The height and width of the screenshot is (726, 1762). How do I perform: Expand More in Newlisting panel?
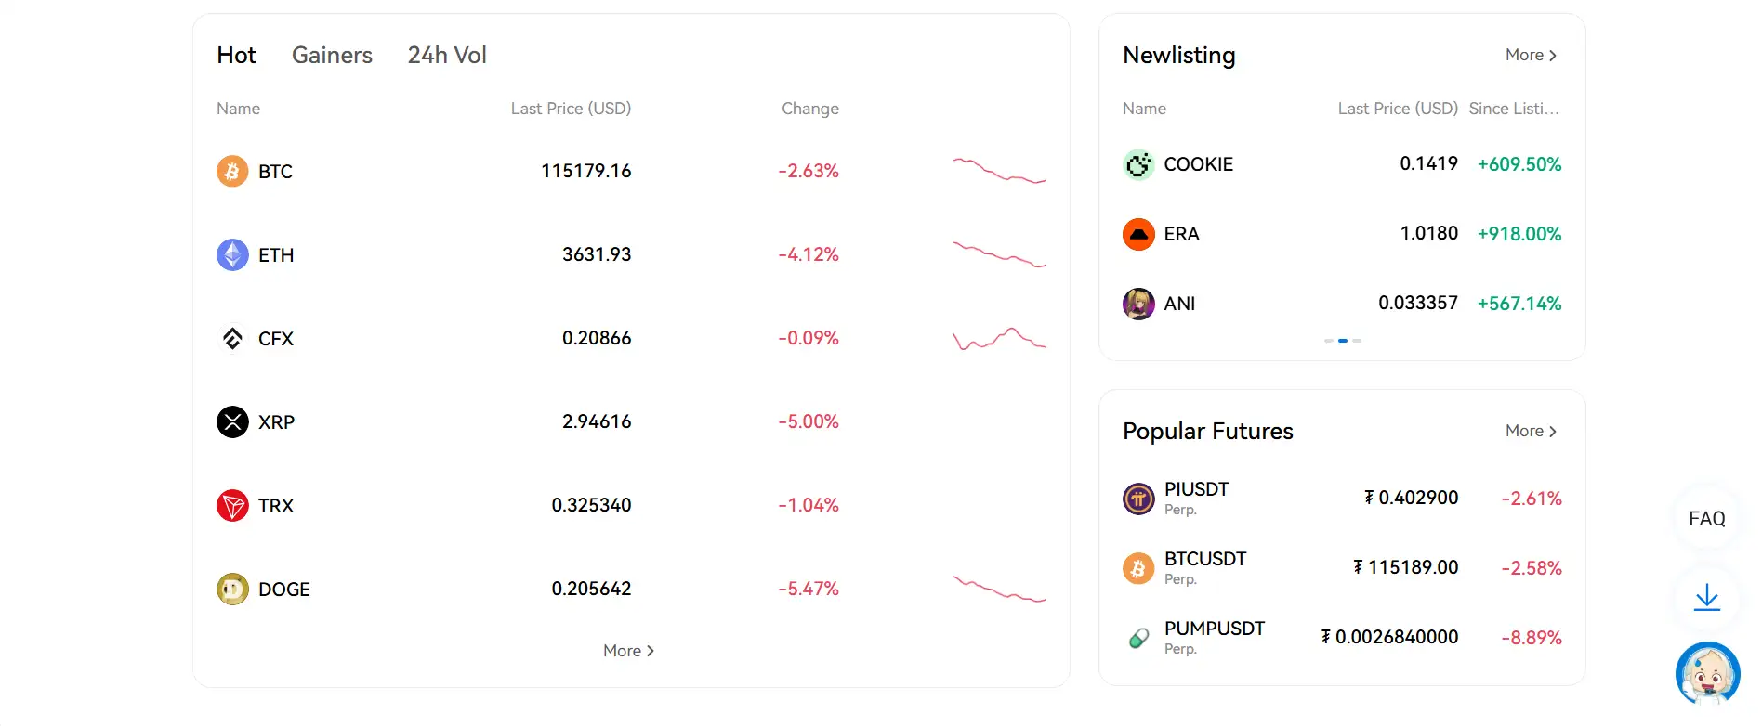click(x=1531, y=55)
